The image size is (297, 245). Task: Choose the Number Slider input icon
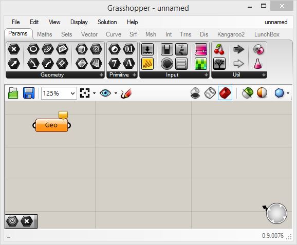point(201,49)
